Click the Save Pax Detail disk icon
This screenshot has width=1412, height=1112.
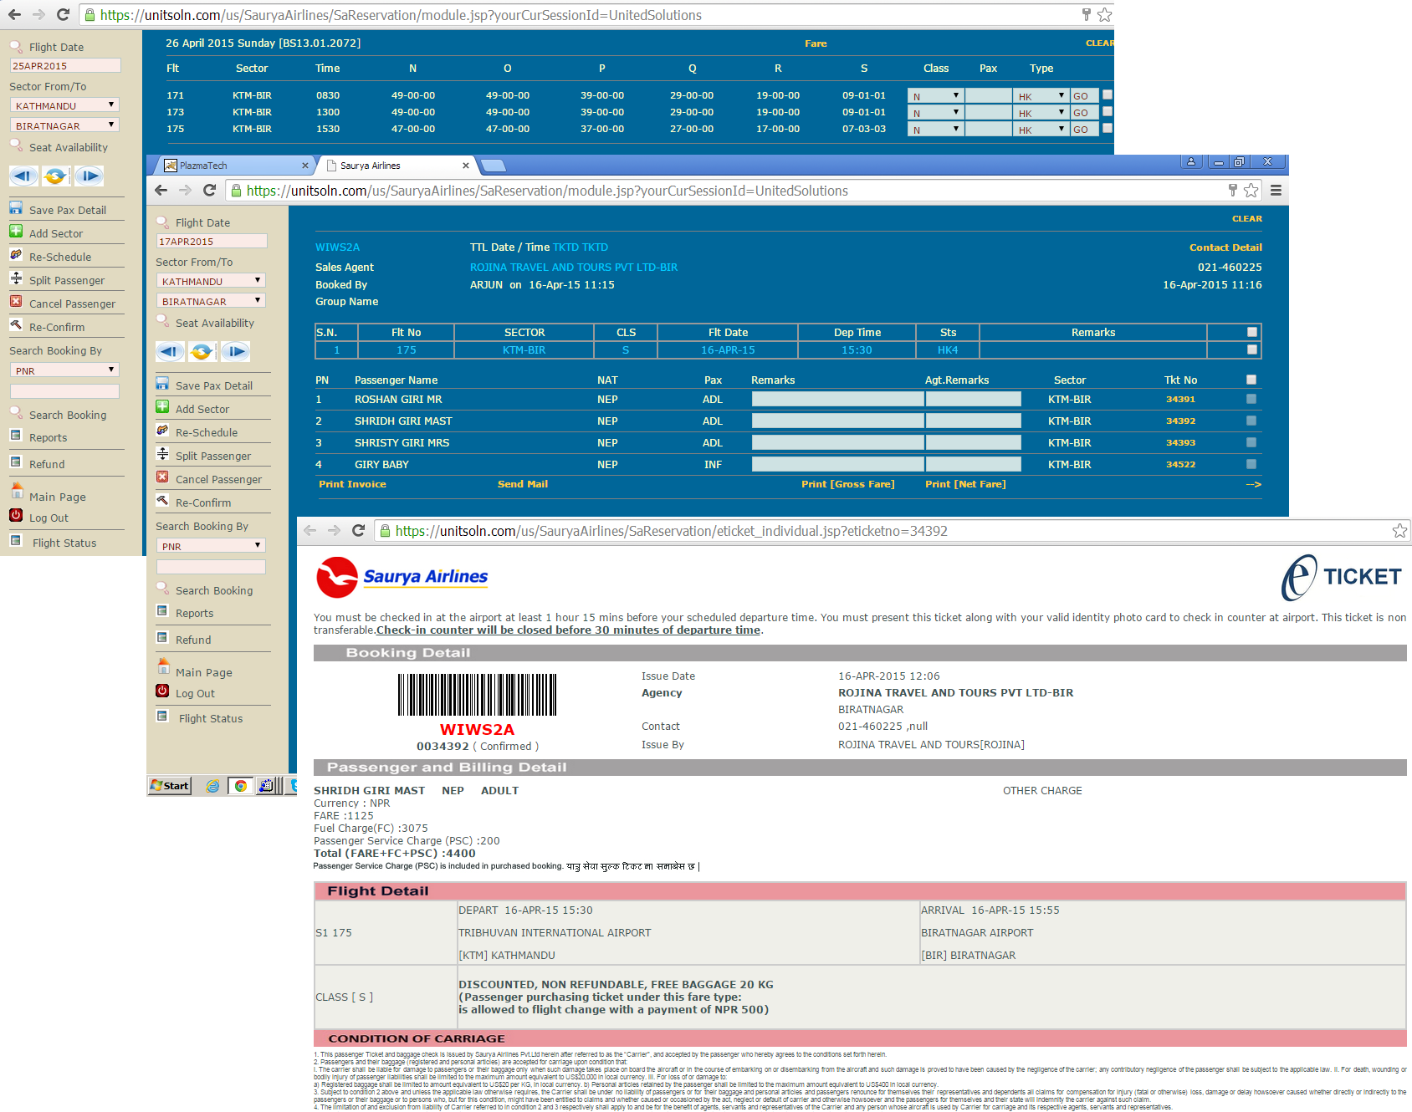point(162,385)
